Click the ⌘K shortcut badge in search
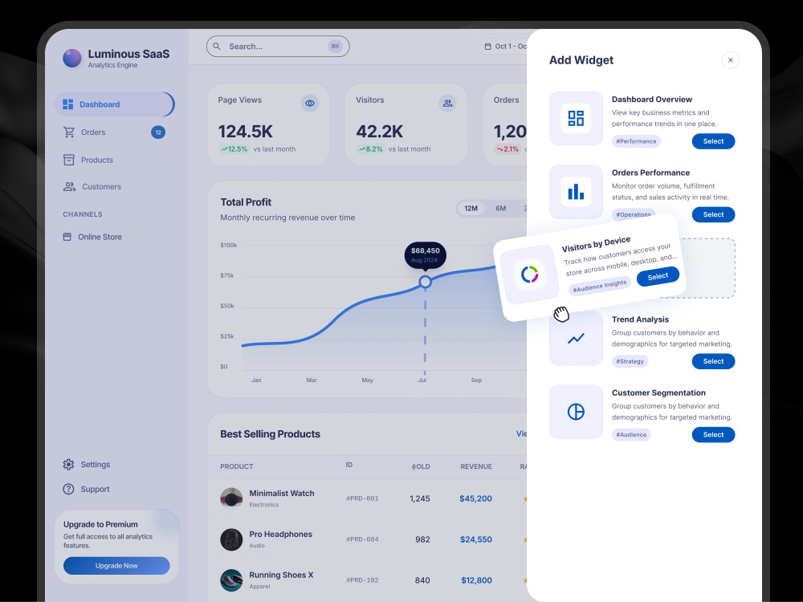 click(335, 46)
